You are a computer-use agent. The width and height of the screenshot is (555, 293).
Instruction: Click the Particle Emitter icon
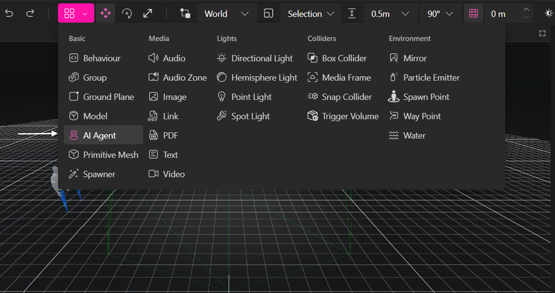click(393, 77)
